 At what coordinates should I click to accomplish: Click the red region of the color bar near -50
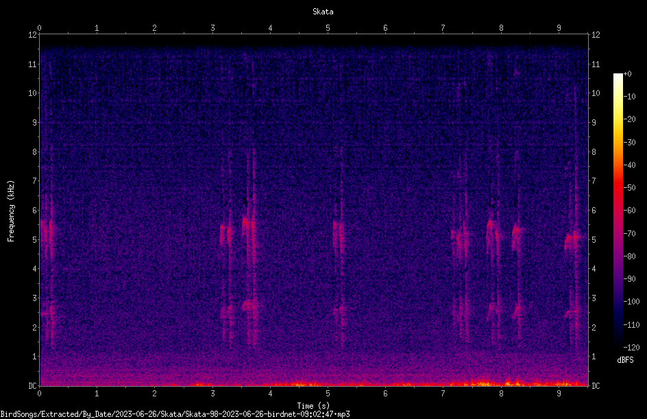point(618,188)
